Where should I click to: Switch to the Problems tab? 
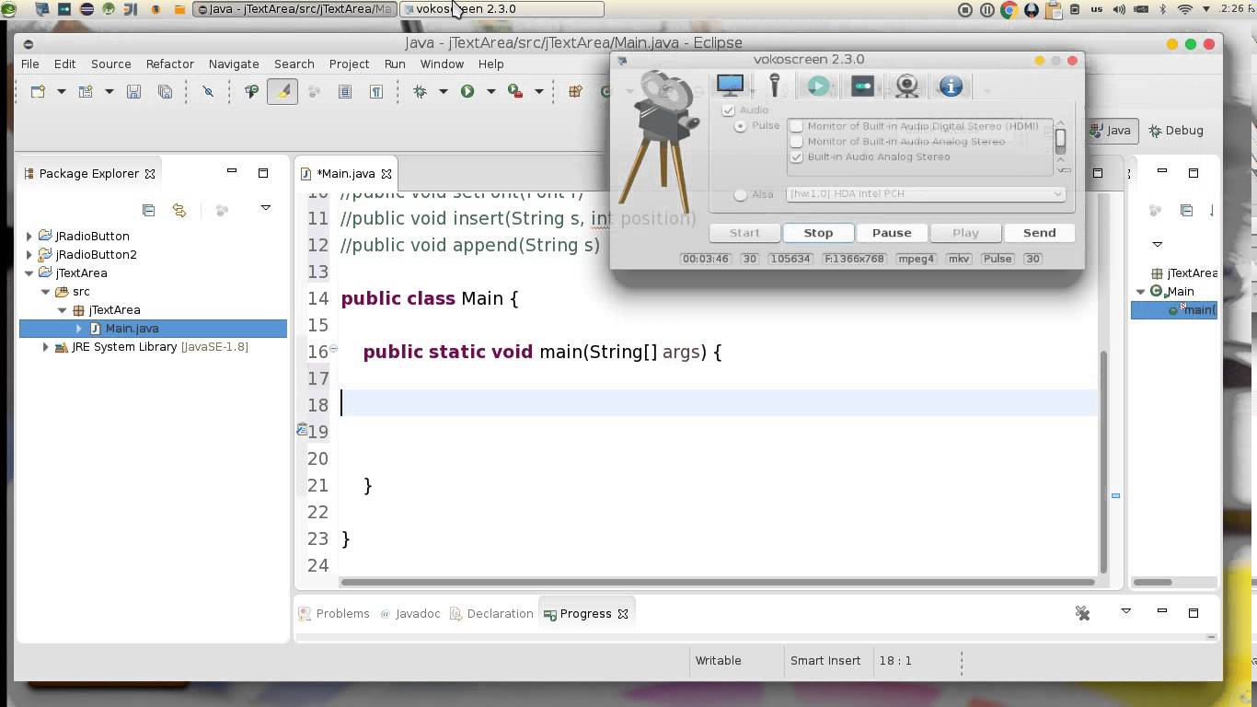tap(334, 613)
